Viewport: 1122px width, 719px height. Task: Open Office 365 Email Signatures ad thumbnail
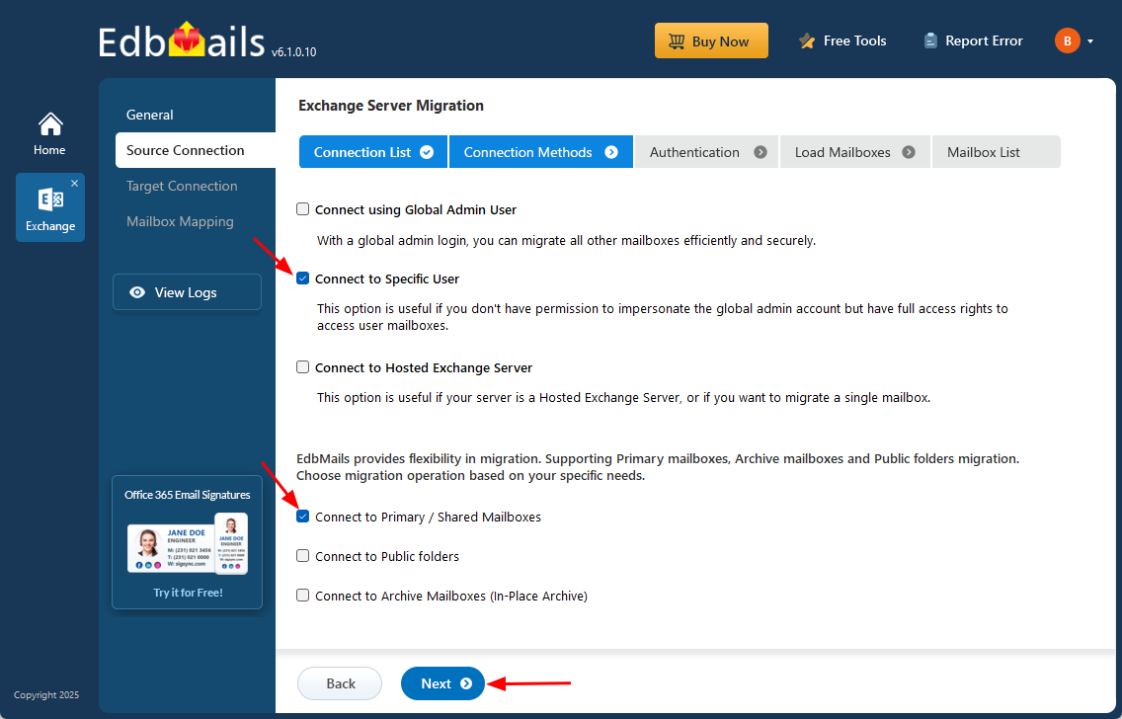[188, 543]
